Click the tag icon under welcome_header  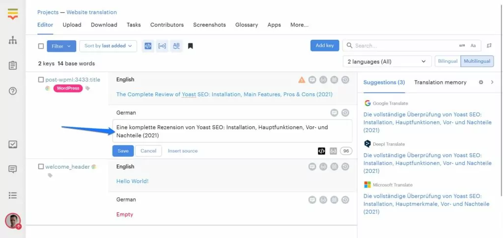pos(50,175)
